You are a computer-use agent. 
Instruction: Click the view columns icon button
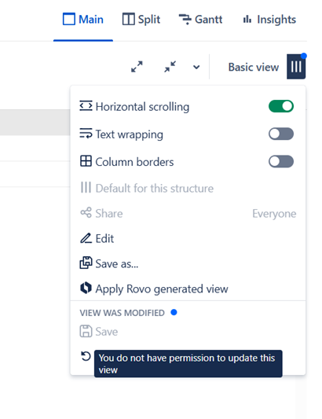[x=296, y=67]
